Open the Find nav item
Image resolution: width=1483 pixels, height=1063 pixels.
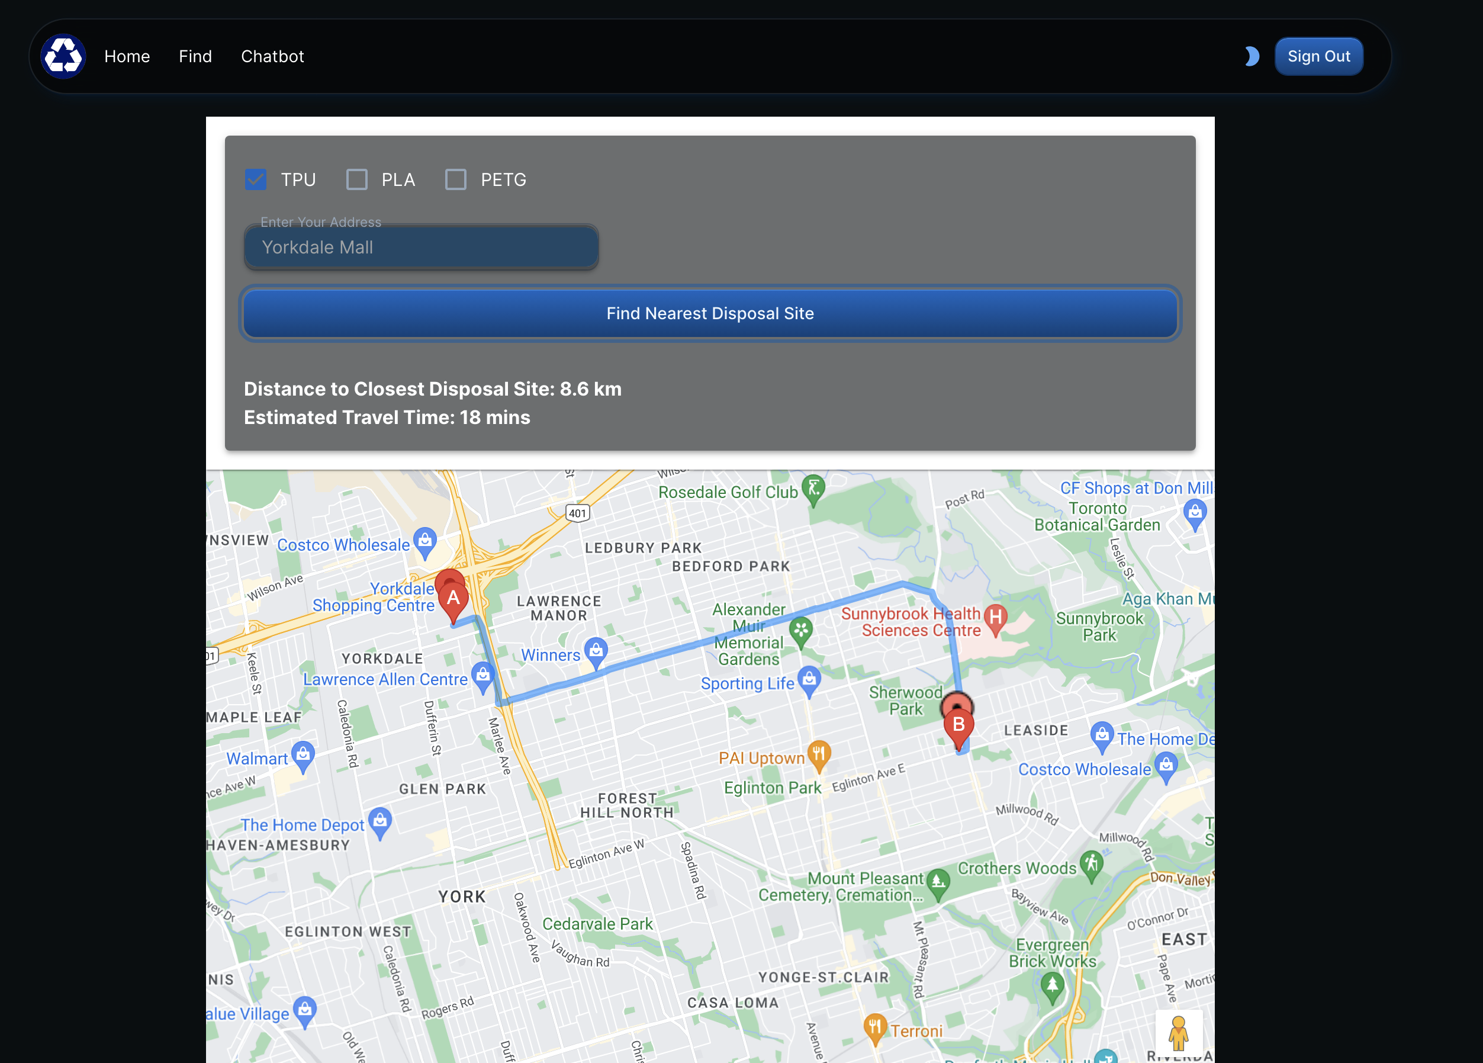click(x=195, y=56)
